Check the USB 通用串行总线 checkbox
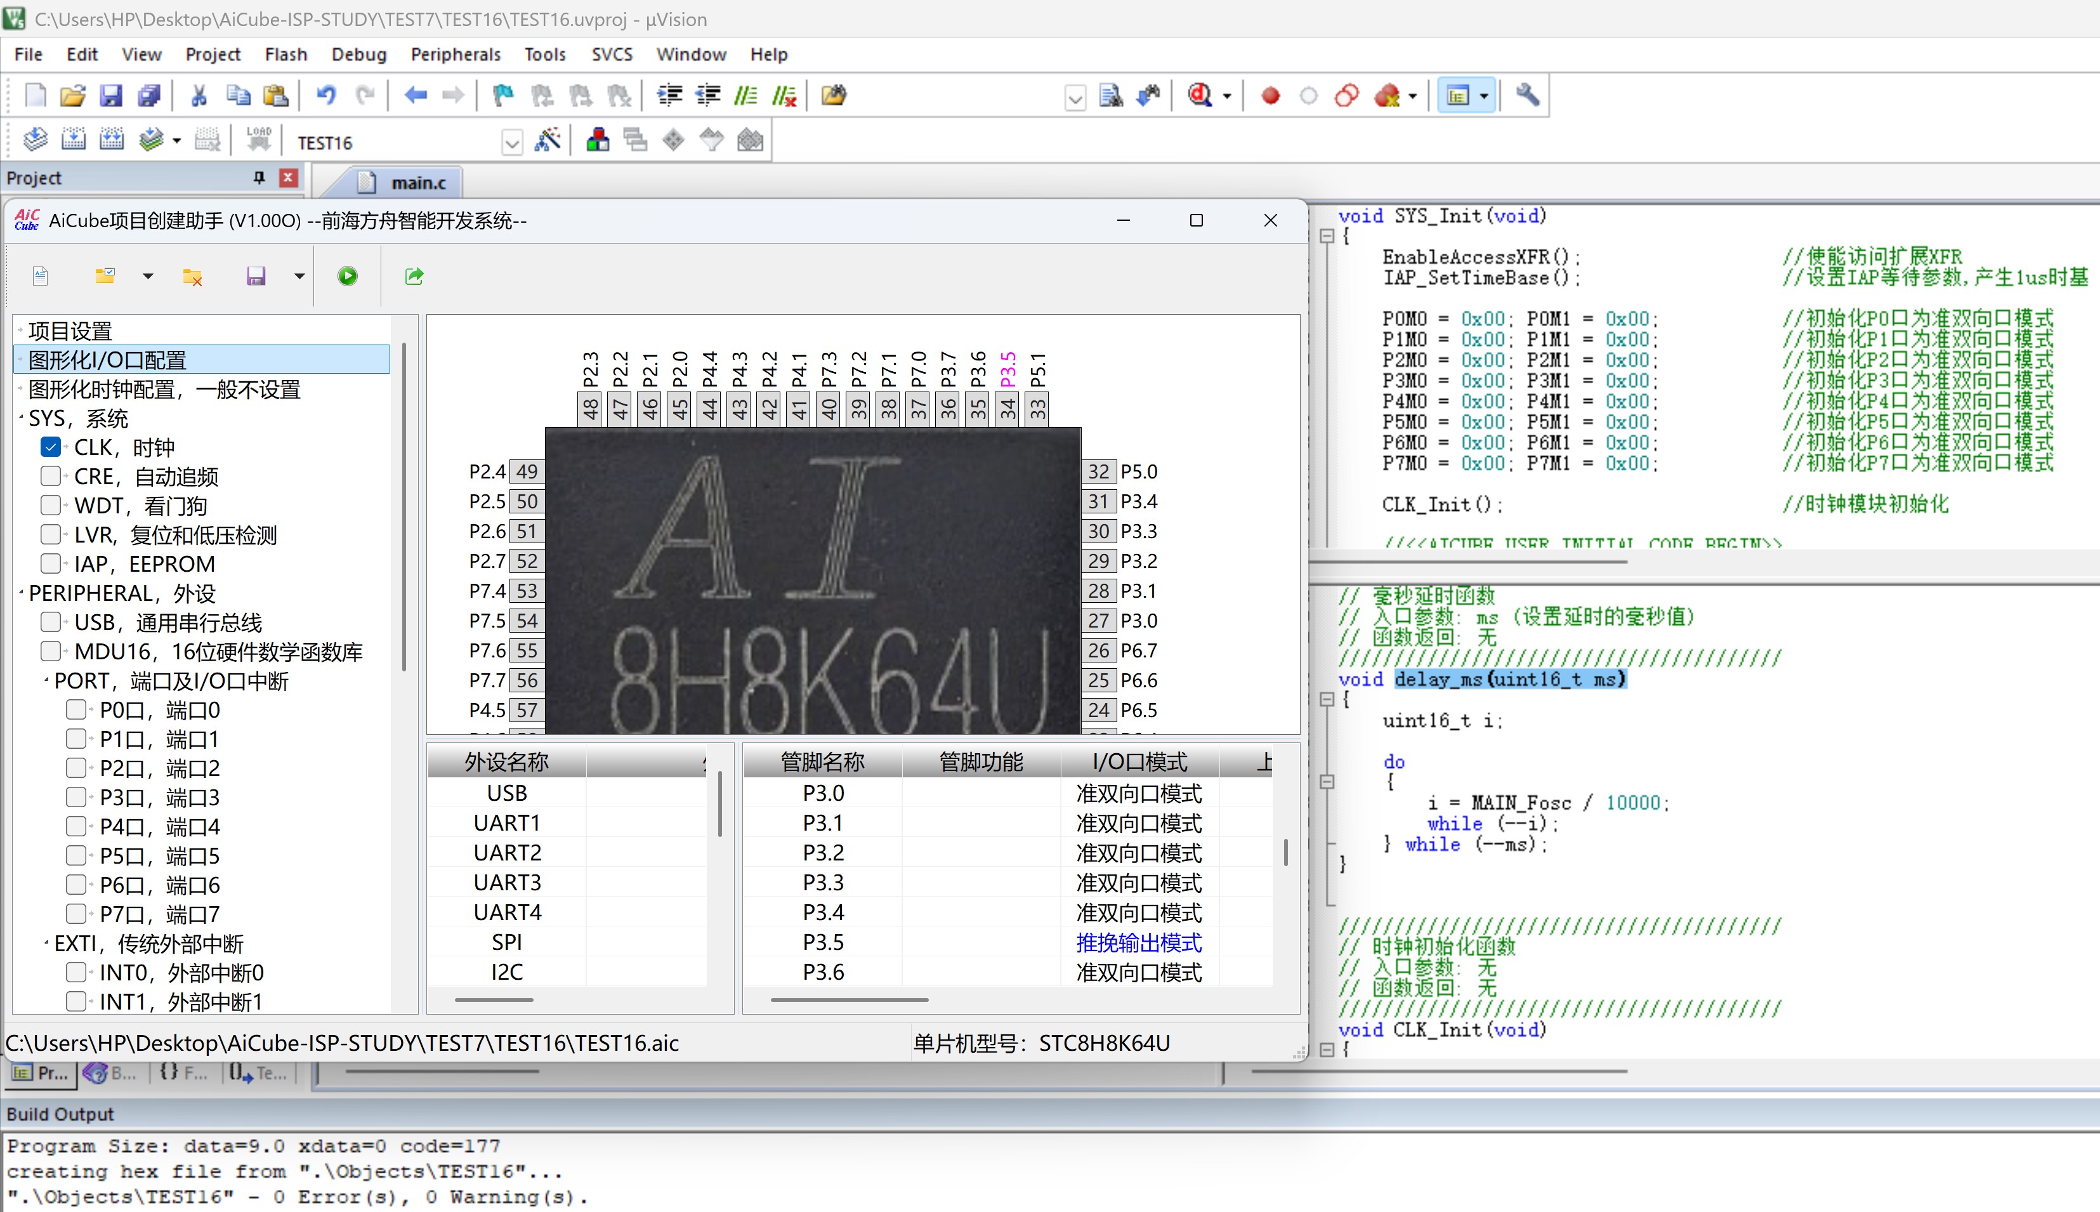Viewport: 2100px width, 1212px height. click(51, 622)
